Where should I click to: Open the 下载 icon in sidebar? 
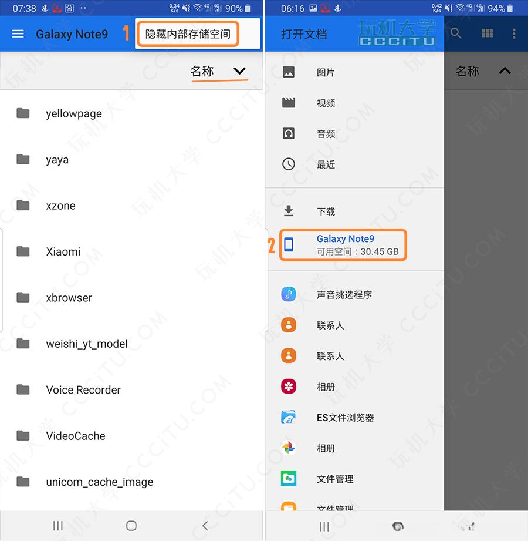point(289,211)
